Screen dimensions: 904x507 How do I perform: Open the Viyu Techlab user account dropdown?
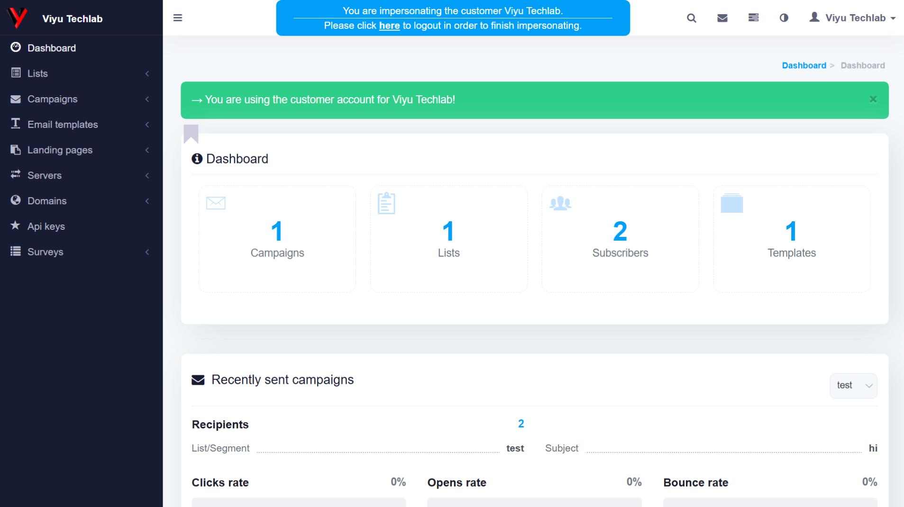852,18
